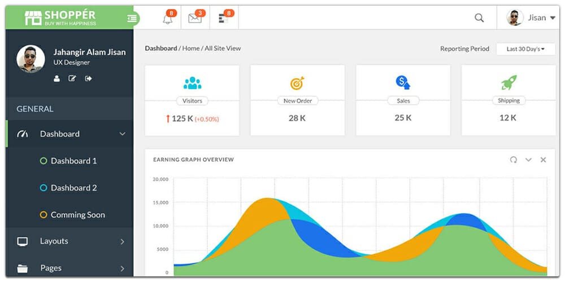Click the 28 K new order value

coord(297,118)
